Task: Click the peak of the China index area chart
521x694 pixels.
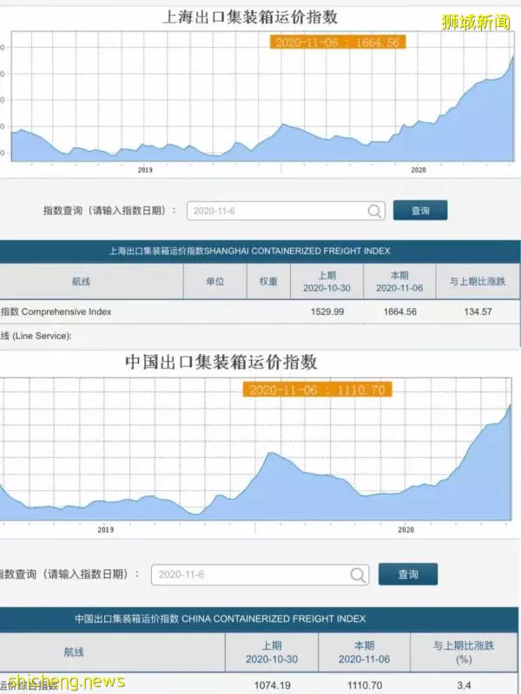Action: coord(510,405)
